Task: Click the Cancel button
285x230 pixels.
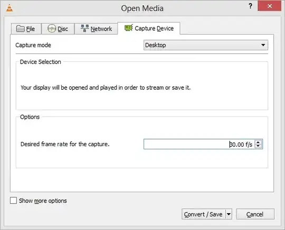Action: (x=255, y=214)
